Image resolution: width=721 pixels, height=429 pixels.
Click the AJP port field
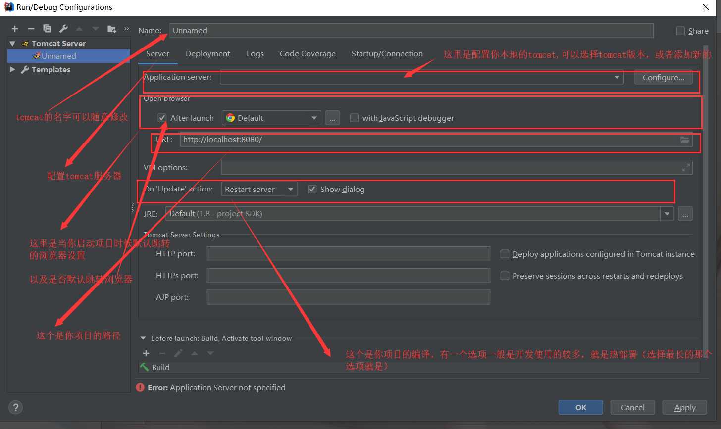point(349,297)
